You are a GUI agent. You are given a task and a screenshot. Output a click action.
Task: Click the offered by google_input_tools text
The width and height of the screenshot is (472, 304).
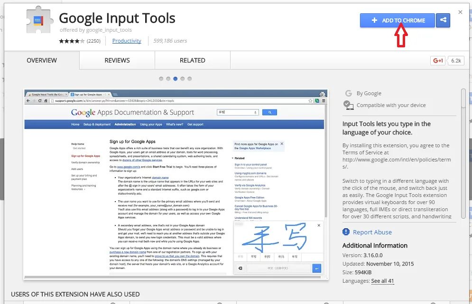(96, 30)
